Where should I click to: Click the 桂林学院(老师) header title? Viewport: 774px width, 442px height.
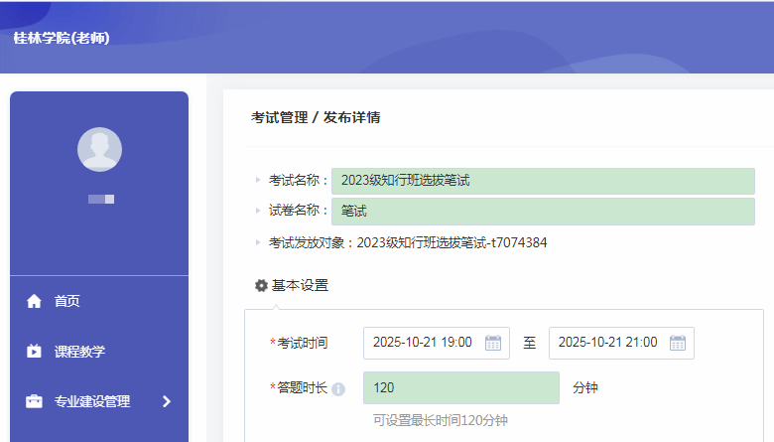tap(62, 38)
